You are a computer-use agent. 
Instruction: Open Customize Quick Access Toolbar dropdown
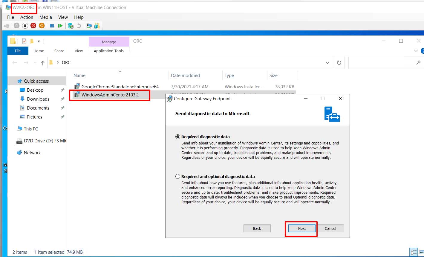(39, 41)
